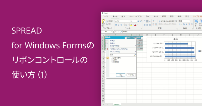Image resolution: width=202 pixels, height=106 pixels.
Task: Switch to the 数式 tab
Action: [x=148, y=17]
